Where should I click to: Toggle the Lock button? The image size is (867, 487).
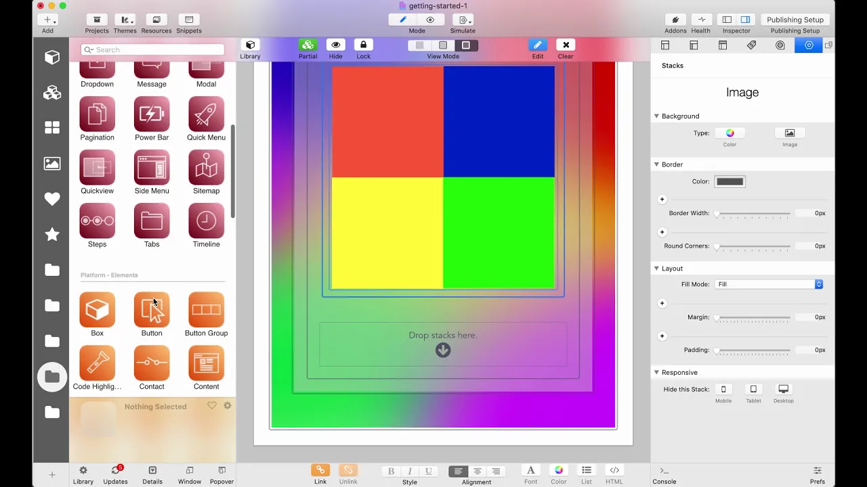363,45
